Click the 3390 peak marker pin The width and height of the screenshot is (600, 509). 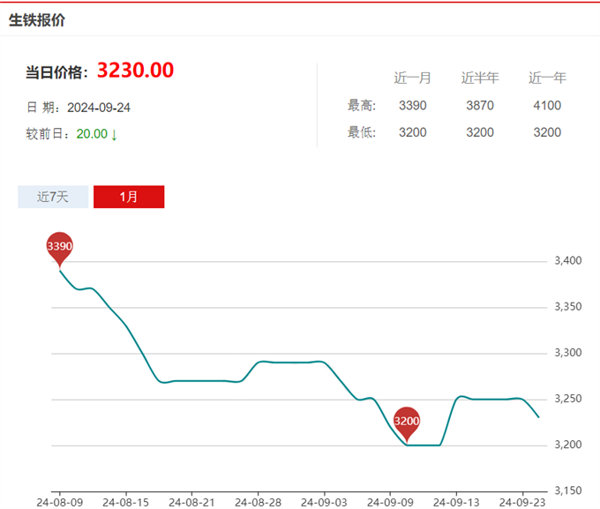(59, 246)
